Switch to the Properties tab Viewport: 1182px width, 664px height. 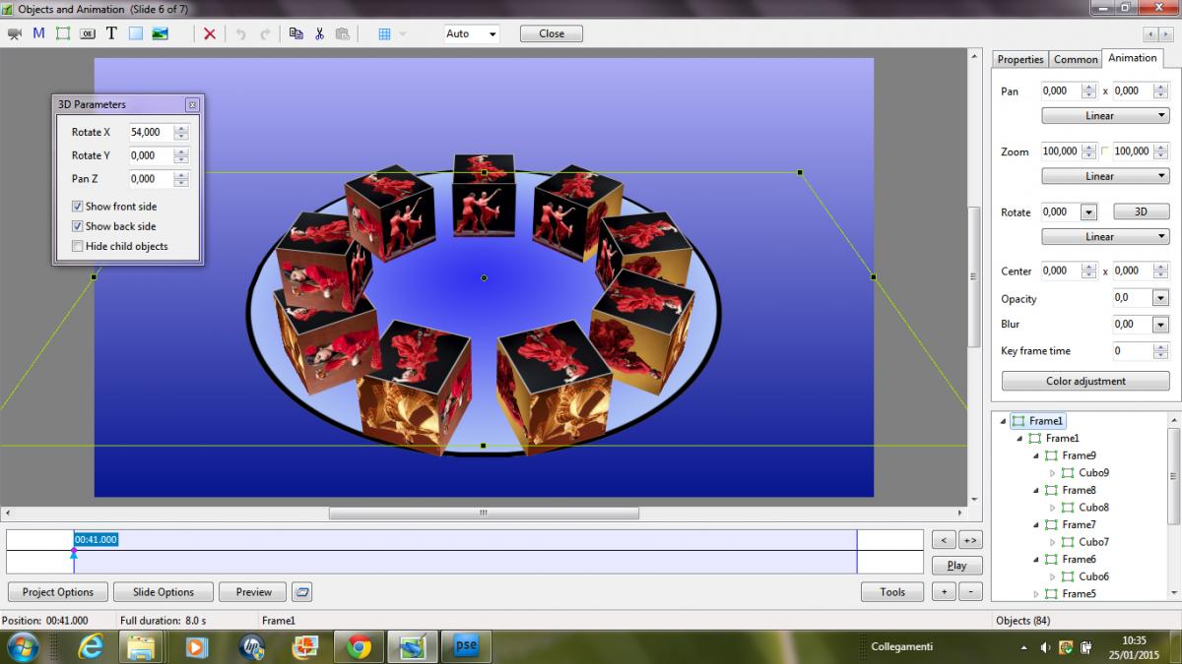tap(1019, 59)
